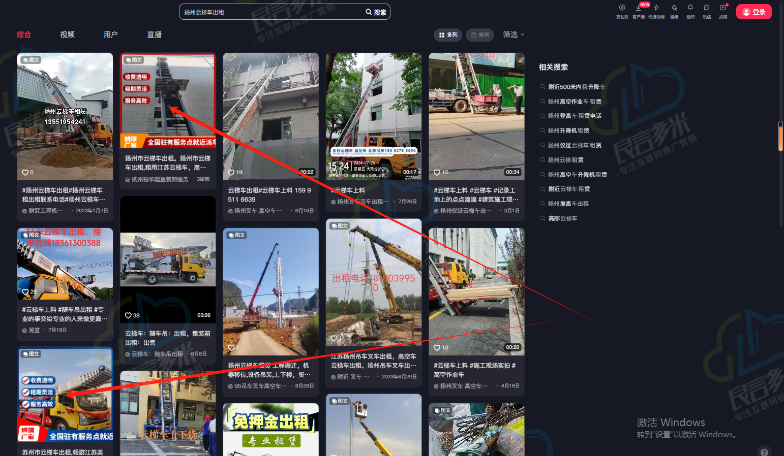
Task: Switch to 单列 single-column view
Action: (x=480, y=35)
